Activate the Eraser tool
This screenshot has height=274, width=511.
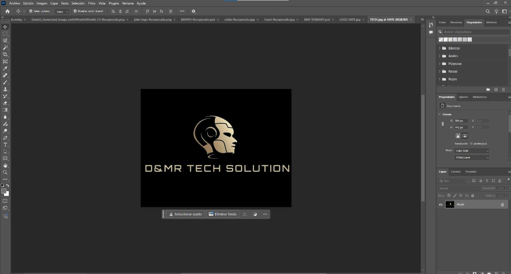[x=5, y=103]
